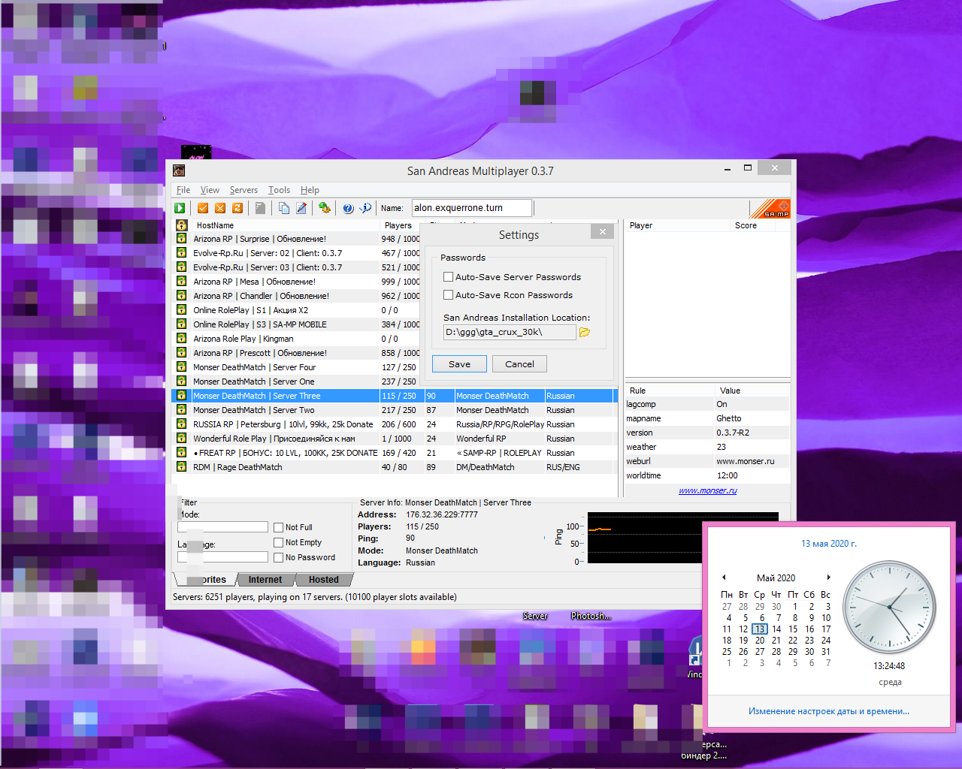Click the orange Refresh Server icon
962x769 pixels.
pyautogui.click(x=237, y=208)
